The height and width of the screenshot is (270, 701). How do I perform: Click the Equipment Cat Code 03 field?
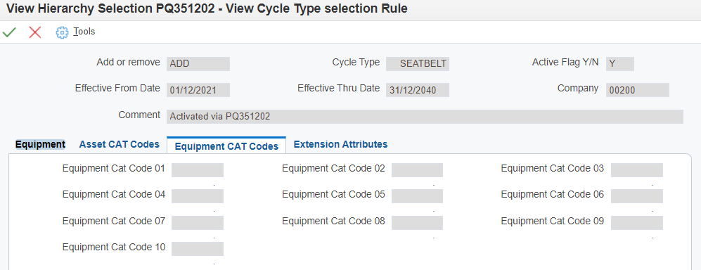point(636,170)
